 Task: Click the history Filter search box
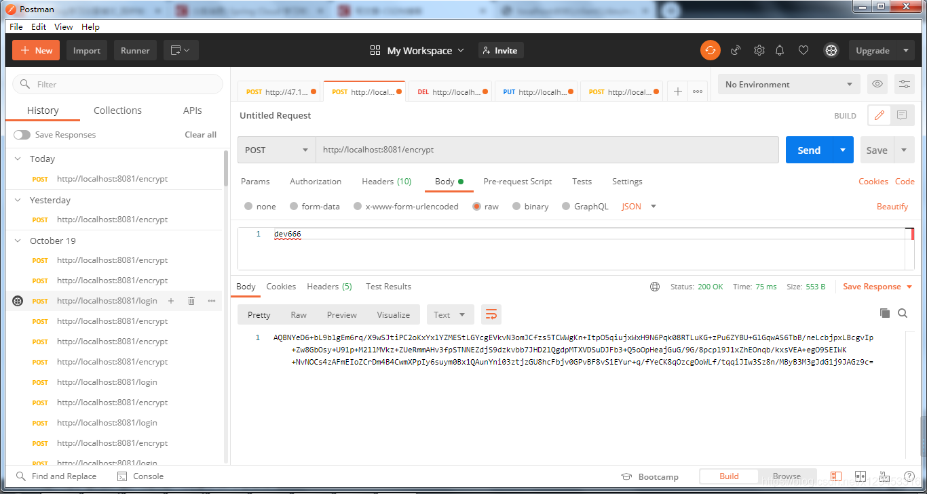pyautogui.click(x=117, y=84)
